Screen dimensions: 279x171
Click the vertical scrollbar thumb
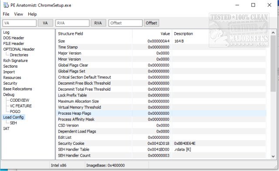tap(273, 64)
